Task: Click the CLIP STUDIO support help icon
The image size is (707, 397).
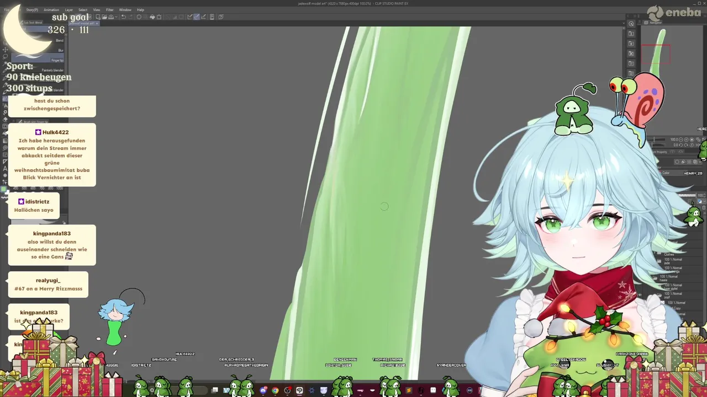Action: pos(220,17)
